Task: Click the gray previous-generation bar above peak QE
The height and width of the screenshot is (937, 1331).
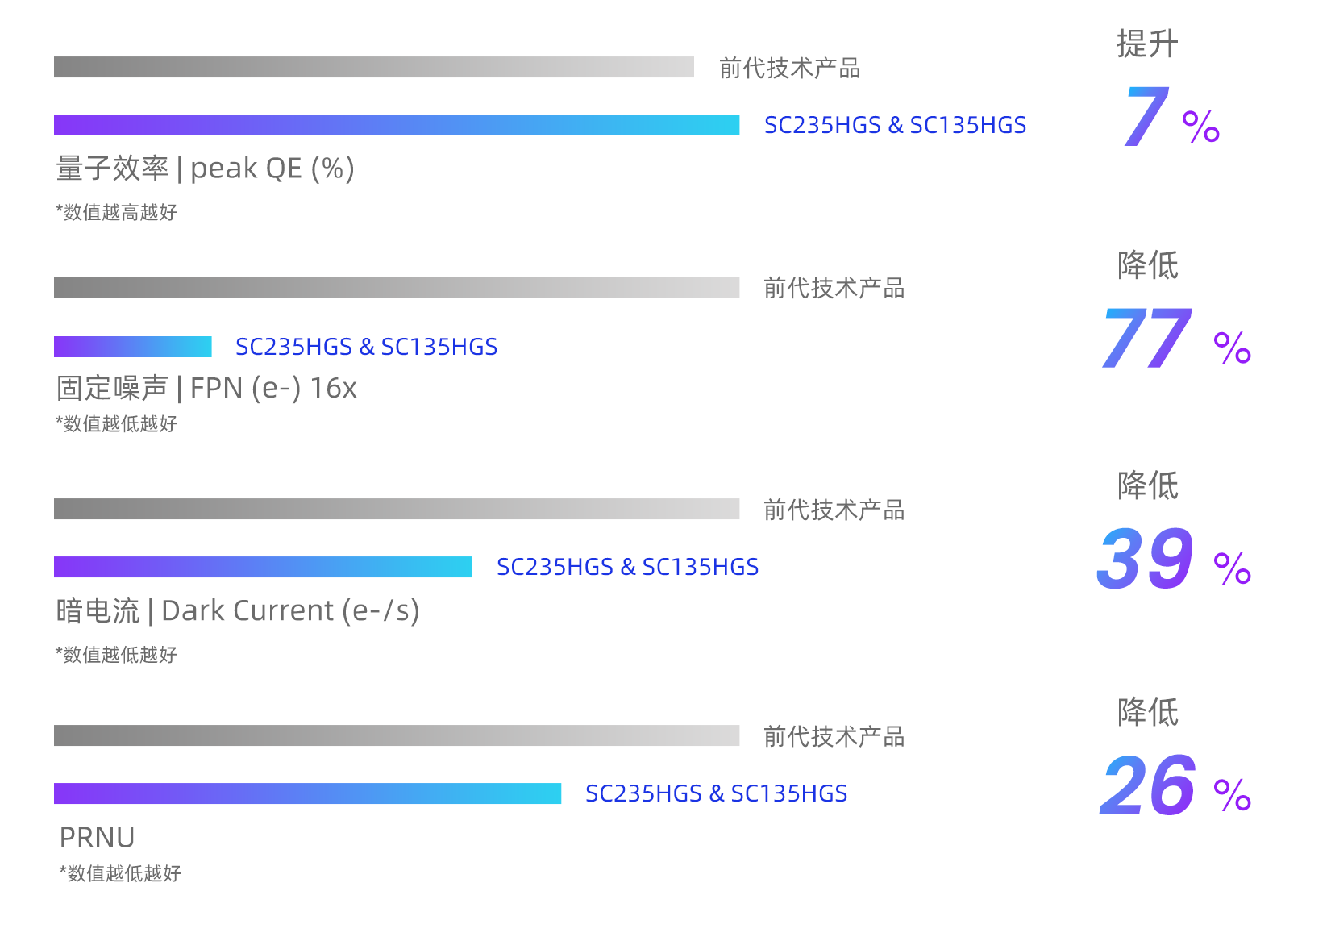Action: 374,67
